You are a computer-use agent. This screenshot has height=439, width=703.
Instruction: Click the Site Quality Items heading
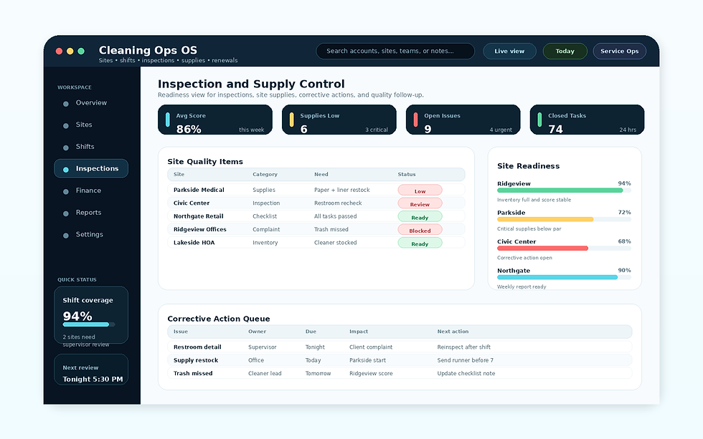[x=205, y=162]
